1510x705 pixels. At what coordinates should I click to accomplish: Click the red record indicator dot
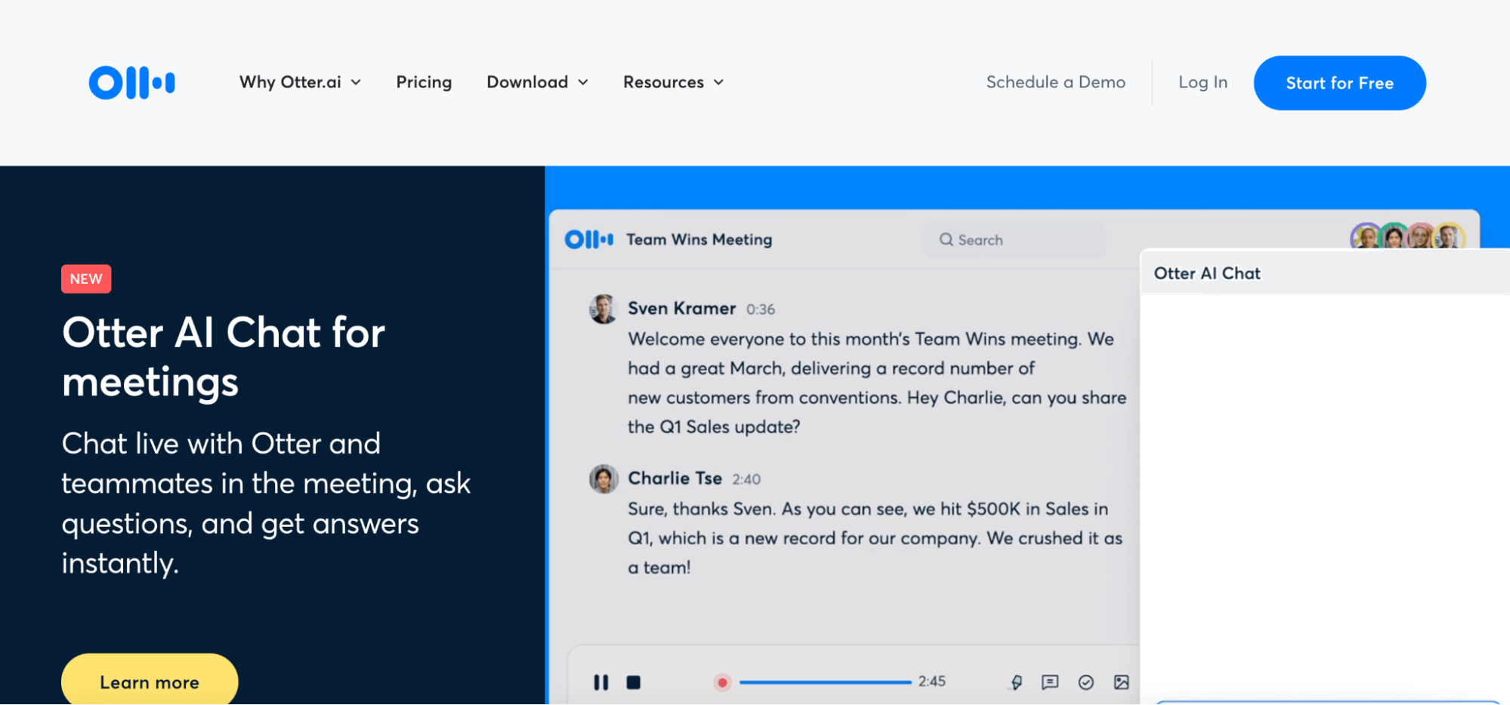[722, 682]
